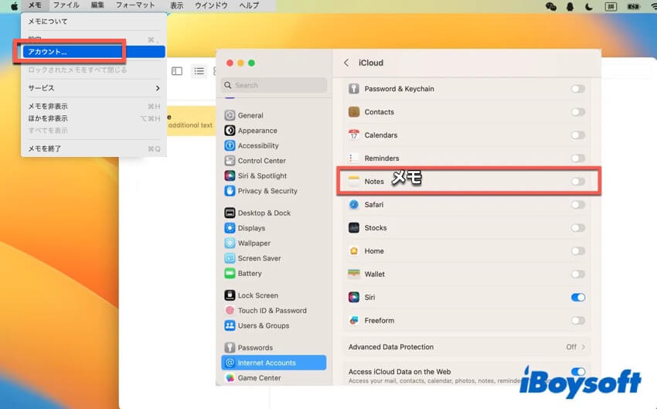Disable Siri iCloud switch
This screenshot has width=657, height=409.
578,297
